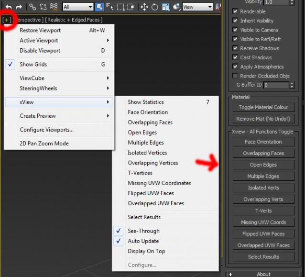Choose Restore Viewport menu item

pos(59,30)
